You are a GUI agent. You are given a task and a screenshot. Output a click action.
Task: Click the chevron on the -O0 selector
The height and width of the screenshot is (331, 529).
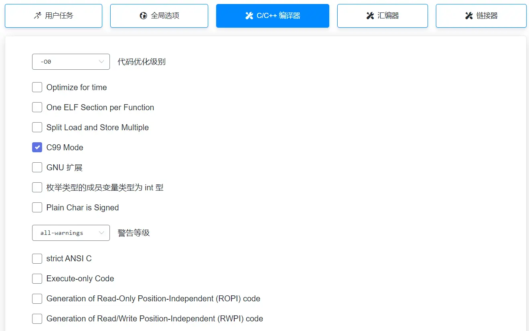tap(101, 61)
